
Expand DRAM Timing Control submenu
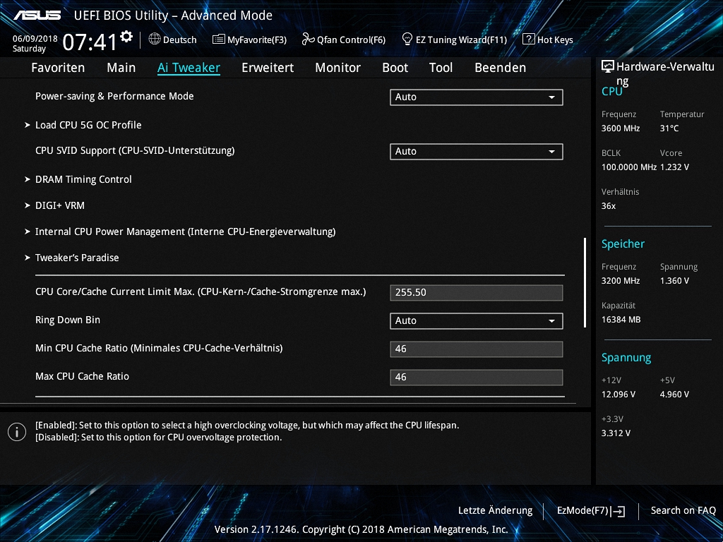(83, 179)
